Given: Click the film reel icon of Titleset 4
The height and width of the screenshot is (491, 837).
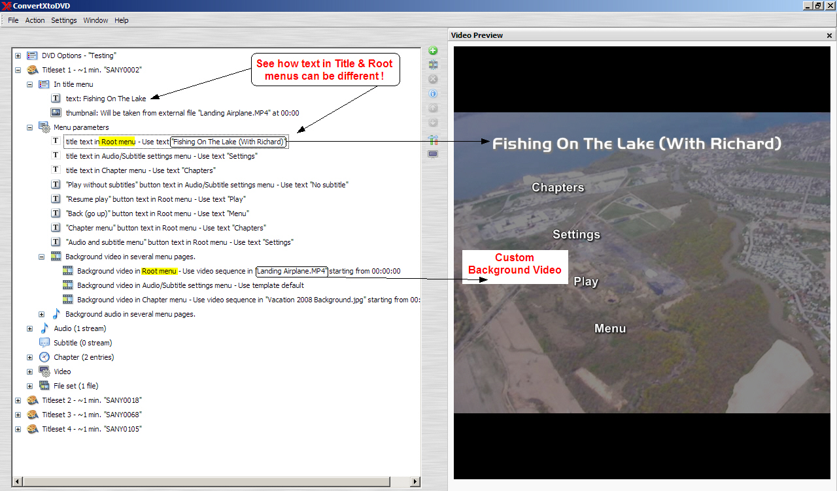Looking at the screenshot, I should pos(32,429).
